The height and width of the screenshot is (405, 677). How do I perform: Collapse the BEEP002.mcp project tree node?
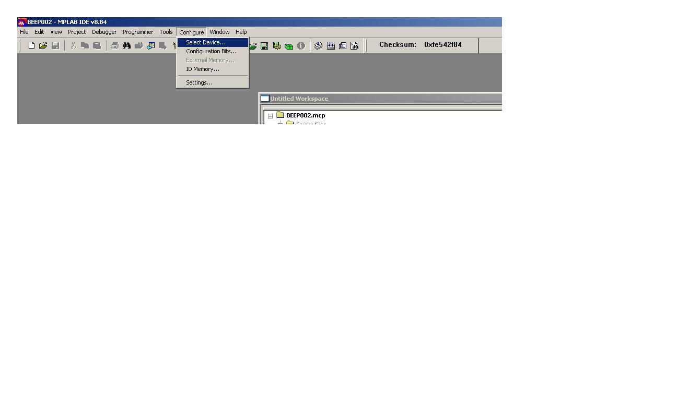click(270, 116)
